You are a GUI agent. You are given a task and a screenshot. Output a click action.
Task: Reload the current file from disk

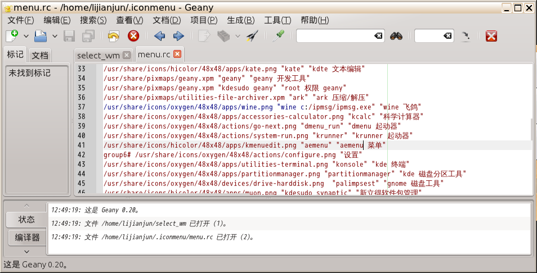pos(113,36)
